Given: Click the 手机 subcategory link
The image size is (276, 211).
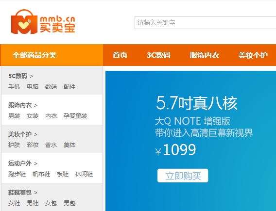Looking at the screenshot, I should [14, 87].
